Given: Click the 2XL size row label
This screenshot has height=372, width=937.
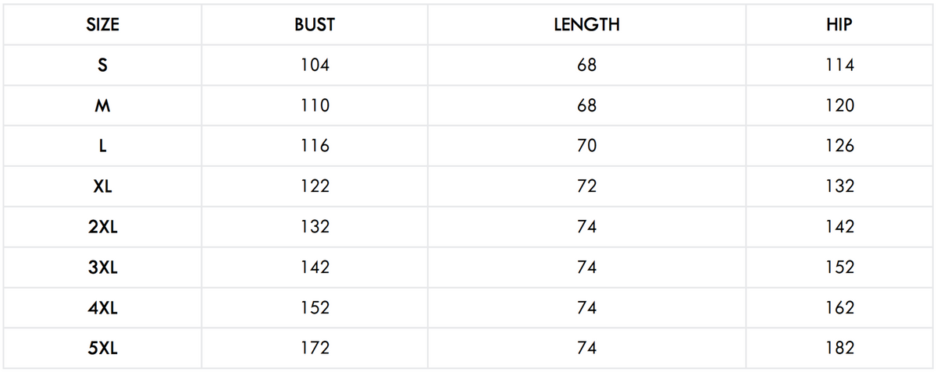Looking at the screenshot, I should (102, 227).
